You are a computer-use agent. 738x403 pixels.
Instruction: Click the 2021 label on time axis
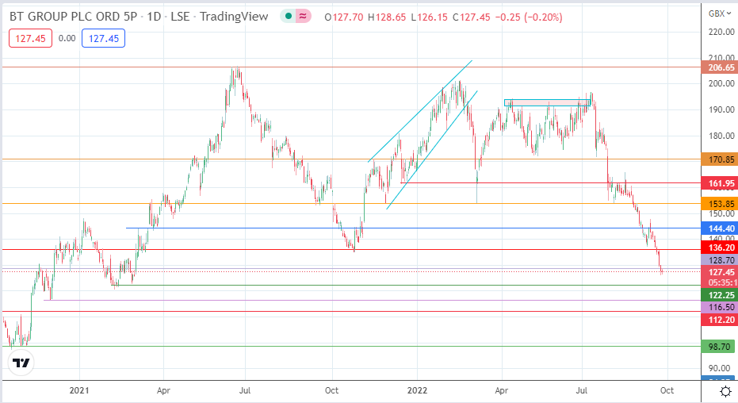(x=79, y=390)
